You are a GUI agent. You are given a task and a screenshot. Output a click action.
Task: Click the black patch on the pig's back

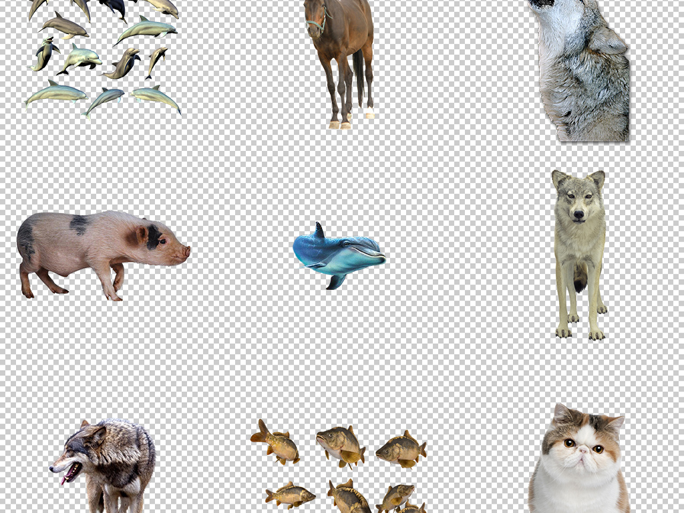pyautogui.click(x=79, y=224)
